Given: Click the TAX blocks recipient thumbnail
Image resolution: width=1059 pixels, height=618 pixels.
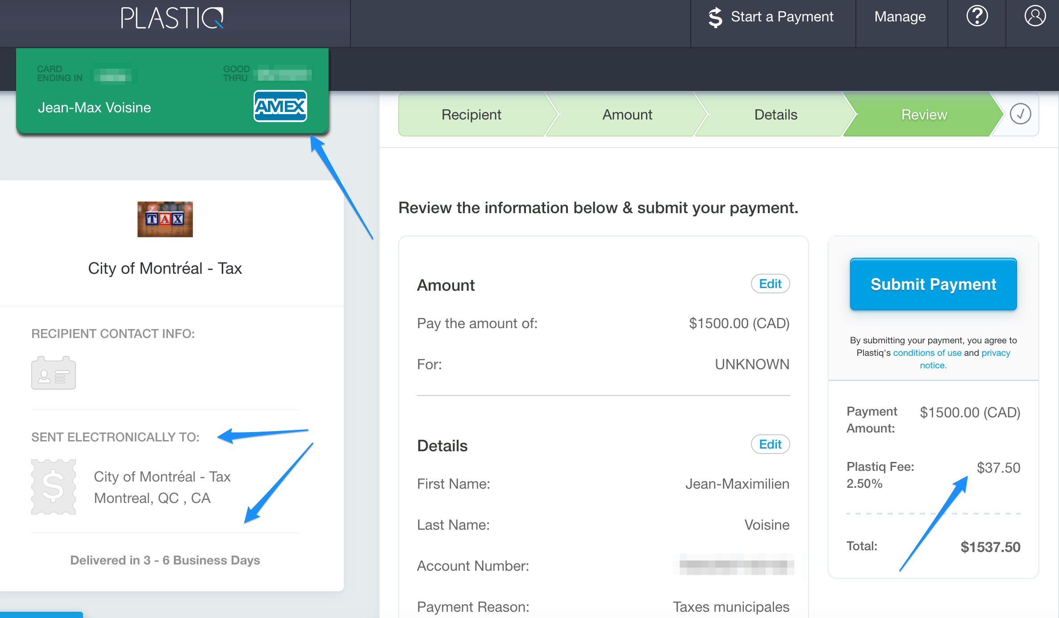Looking at the screenshot, I should [x=165, y=219].
